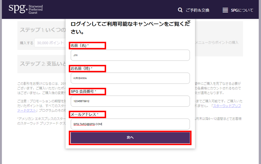Close the login dialog with the X
Viewport: 261px width, 164px height.
coord(189,21)
